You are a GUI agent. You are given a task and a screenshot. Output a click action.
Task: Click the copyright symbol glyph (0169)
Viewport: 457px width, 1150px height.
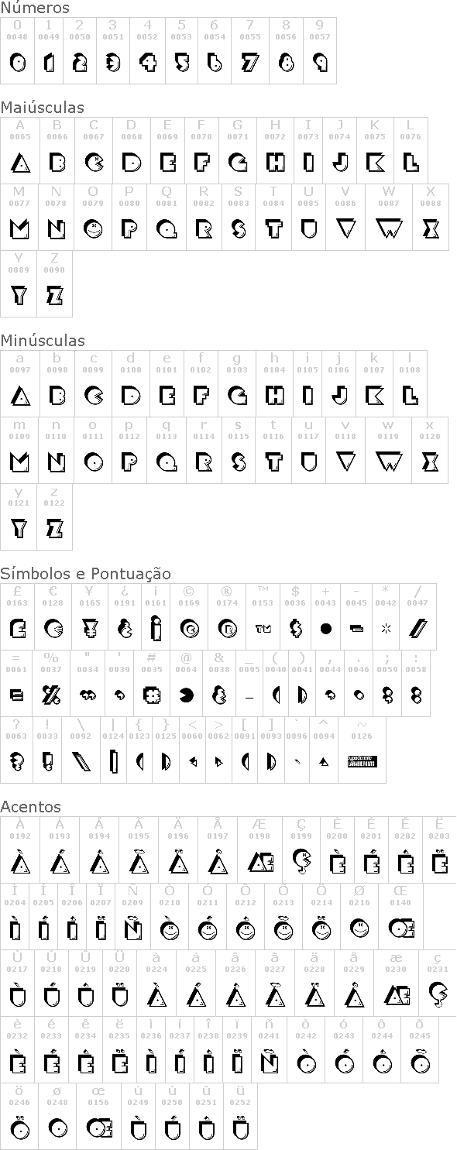pyautogui.click(x=188, y=628)
